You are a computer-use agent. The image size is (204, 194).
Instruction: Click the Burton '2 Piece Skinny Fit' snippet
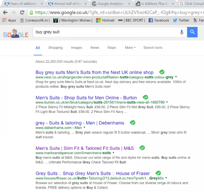[113, 109]
